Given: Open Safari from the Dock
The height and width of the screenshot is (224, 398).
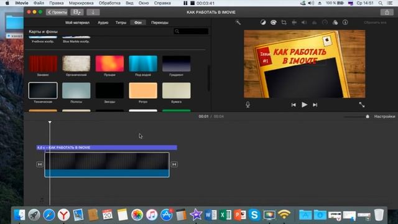Looking at the screenshot, I should (x=49, y=215).
